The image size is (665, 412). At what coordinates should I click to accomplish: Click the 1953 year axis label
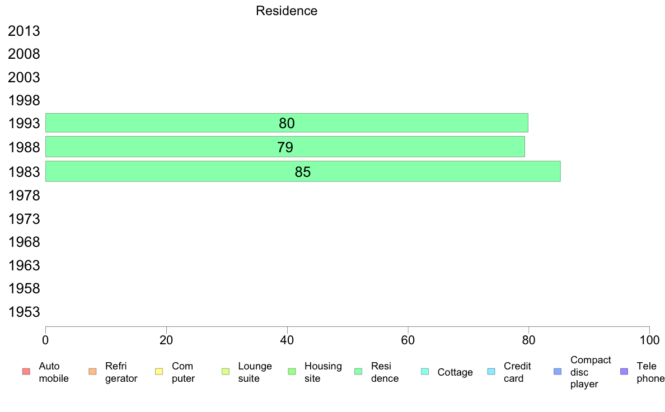24,312
